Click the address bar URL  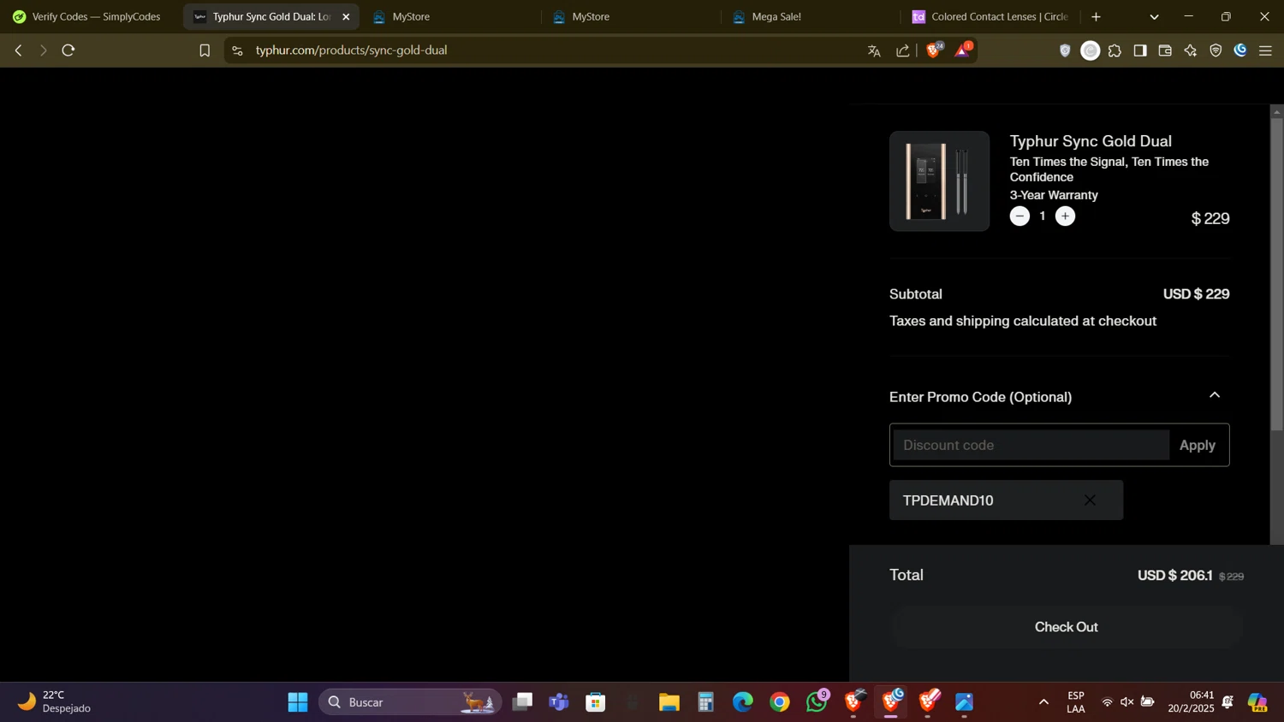351,50
